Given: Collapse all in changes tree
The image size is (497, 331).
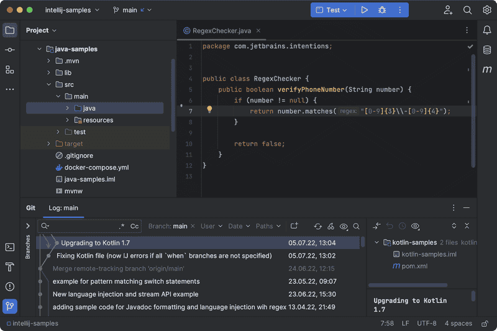Looking at the screenshot, I should click(x=467, y=226).
